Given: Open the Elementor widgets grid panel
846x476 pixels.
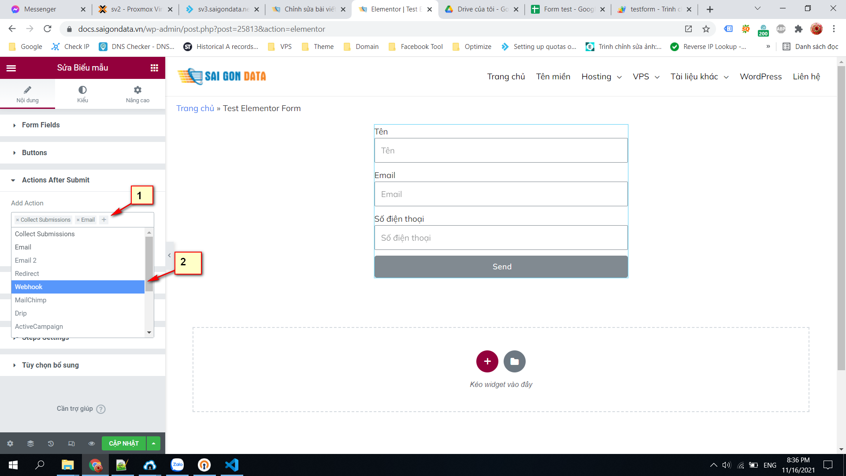Looking at the screenshot, I should [x=154, y=68].
